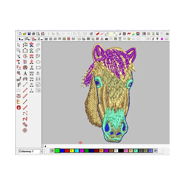Click the Print icon in toolbar
185x185 pixels.
click(33, 34)
